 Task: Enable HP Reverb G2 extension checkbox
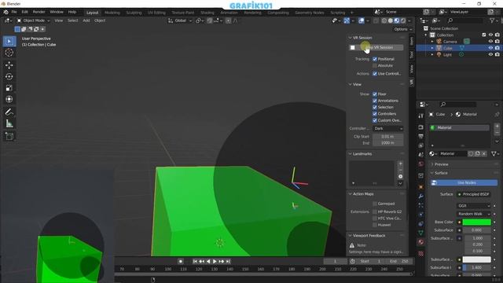pos(375,211)
